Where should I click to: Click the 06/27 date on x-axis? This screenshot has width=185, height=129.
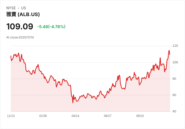pyautogui.click(x=108, y=116)
